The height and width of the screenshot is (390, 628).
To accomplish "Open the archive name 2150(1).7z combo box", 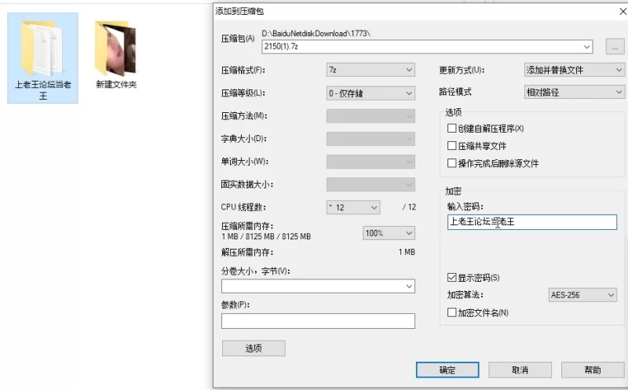I will coord(427,47).
